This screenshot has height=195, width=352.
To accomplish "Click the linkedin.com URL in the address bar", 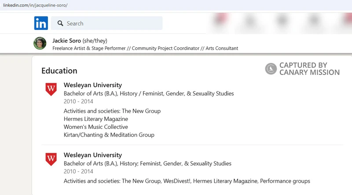I will coord(35,5).
